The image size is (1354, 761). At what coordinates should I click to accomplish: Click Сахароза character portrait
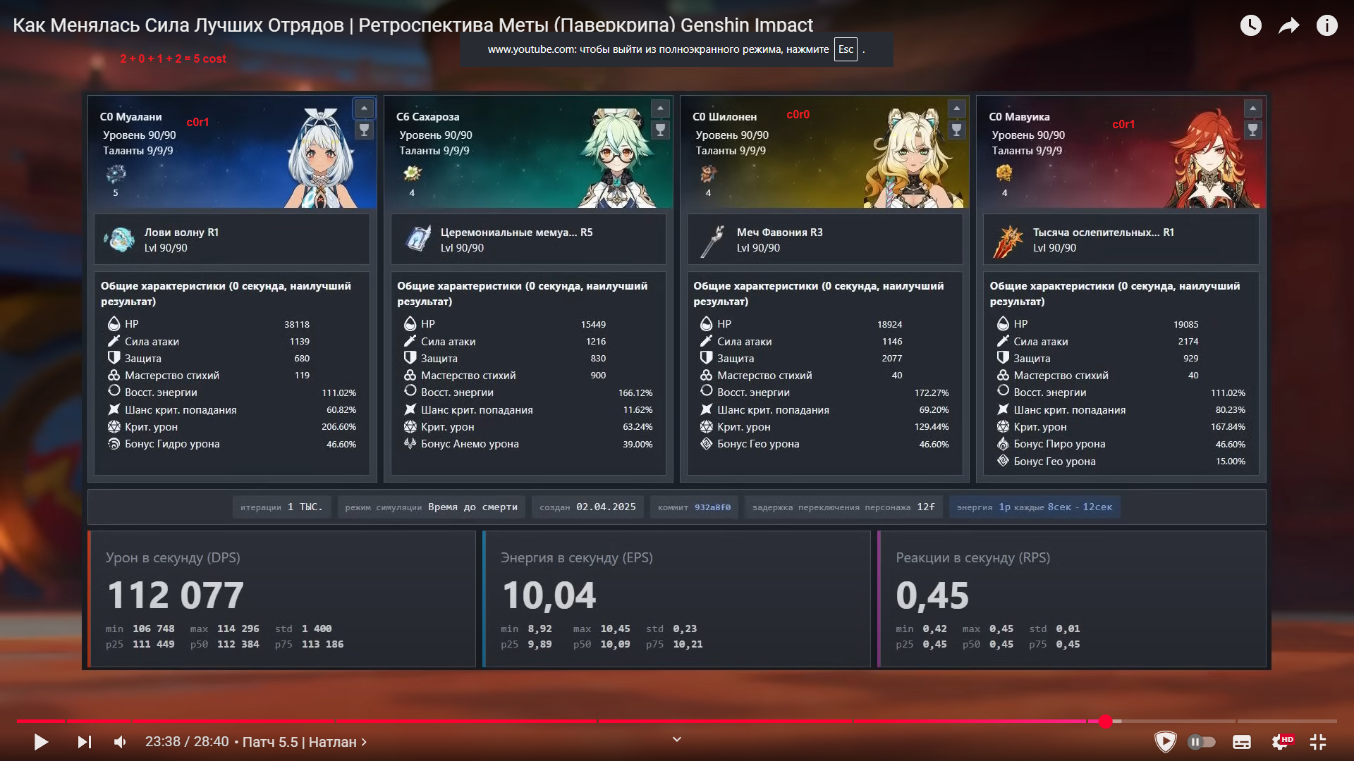[x=616, y=158]
